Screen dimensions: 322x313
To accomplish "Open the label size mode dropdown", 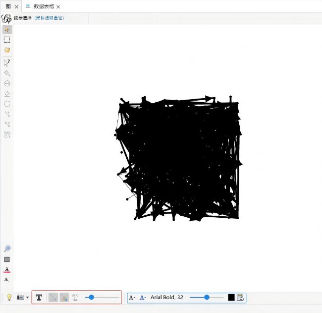I will coord(132,298).
